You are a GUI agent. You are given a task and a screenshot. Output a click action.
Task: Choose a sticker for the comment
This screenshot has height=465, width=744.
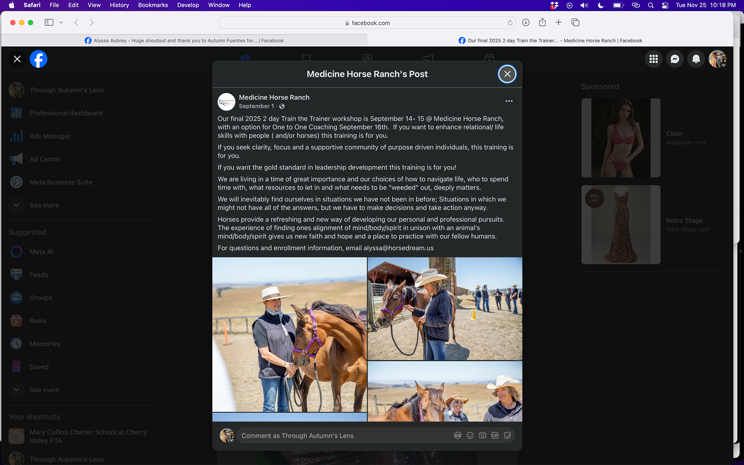click(x=507, y=435)
